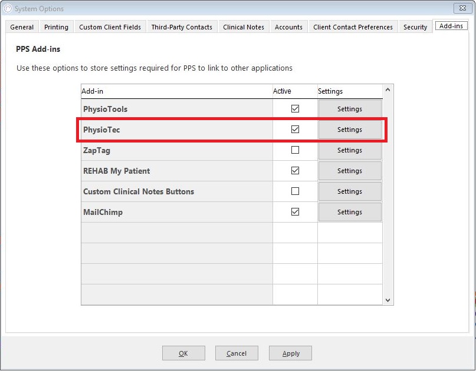Click the Active column header
The image size is (476, 371).
[295, 91]
